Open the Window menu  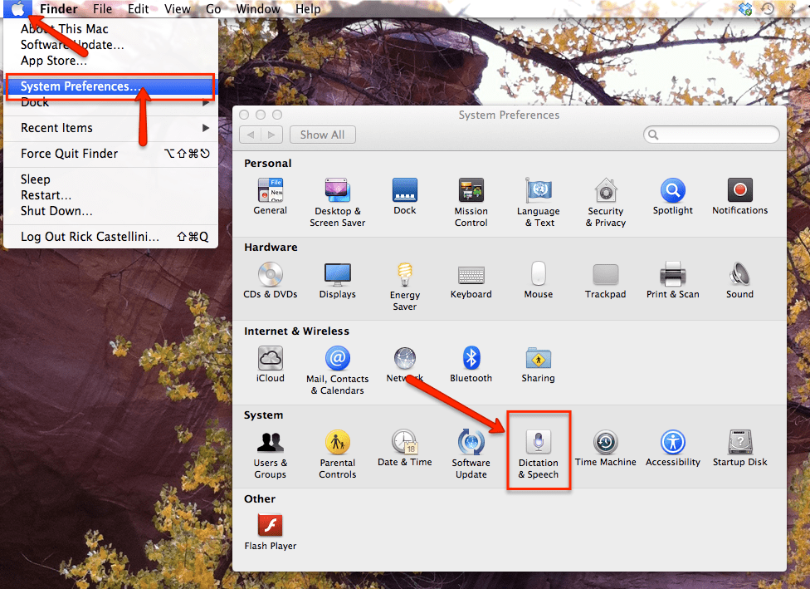tap(258, 9)
